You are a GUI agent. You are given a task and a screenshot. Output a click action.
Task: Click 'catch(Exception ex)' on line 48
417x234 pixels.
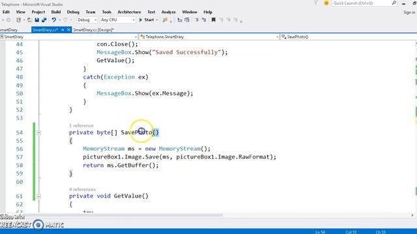tap(116, 77)
